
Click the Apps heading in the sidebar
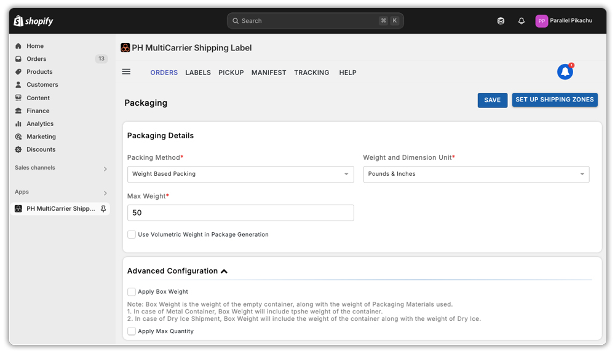(22, 192)
